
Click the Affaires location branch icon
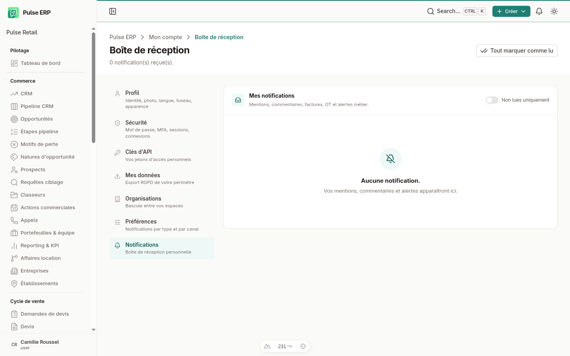pyautogui.click(x=14, y=258)
